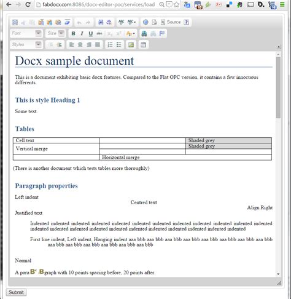This screenshot has width=291, height=299.
Task: Click the scrollbar down arrow
Action: [x=278, y=274]
